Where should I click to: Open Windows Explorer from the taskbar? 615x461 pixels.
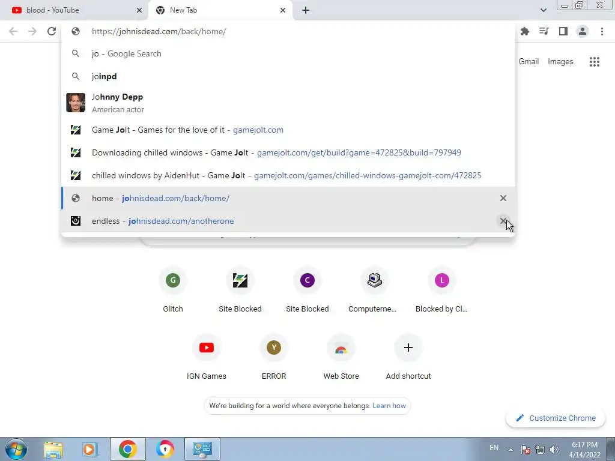[53, 449]
